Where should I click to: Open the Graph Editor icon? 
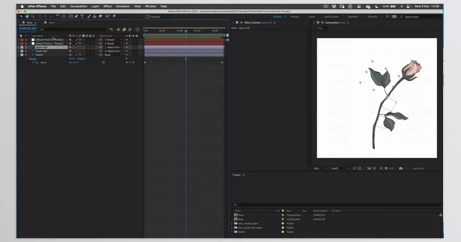(x=138, y=29)
